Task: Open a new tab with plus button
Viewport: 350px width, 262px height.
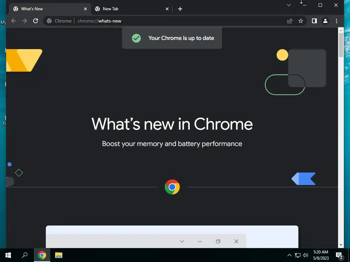Action: pos(180,9)
